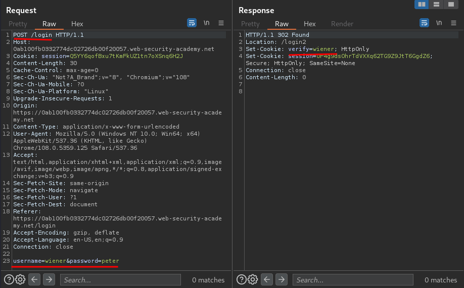Select Raw tab in Response panel
This screenshot has width=464, height=288.
(282, 24)
